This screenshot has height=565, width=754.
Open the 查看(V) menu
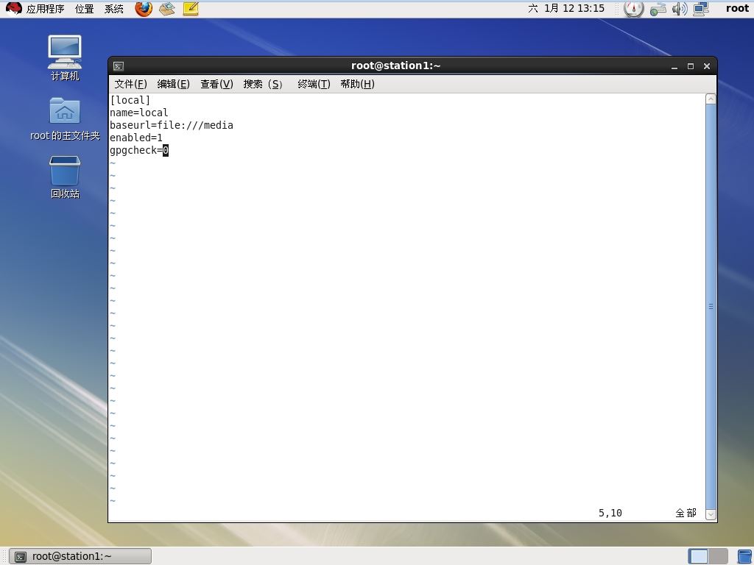click(216, 84)
